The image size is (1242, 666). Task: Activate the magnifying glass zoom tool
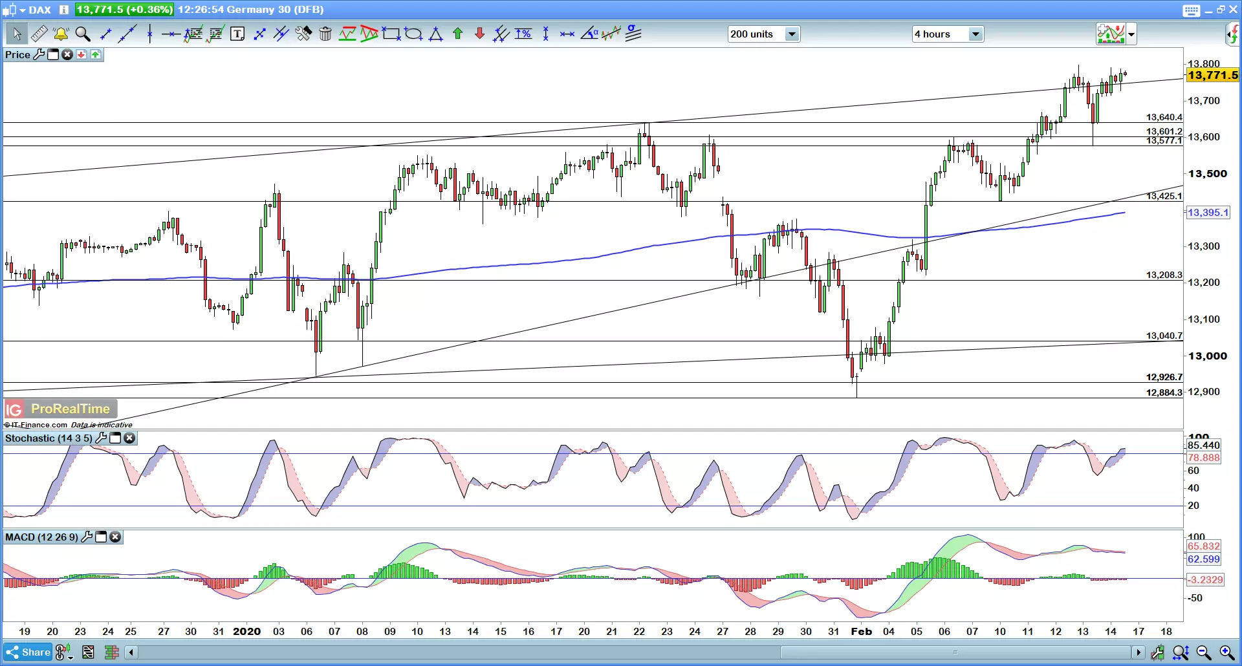tap(83, 34)
